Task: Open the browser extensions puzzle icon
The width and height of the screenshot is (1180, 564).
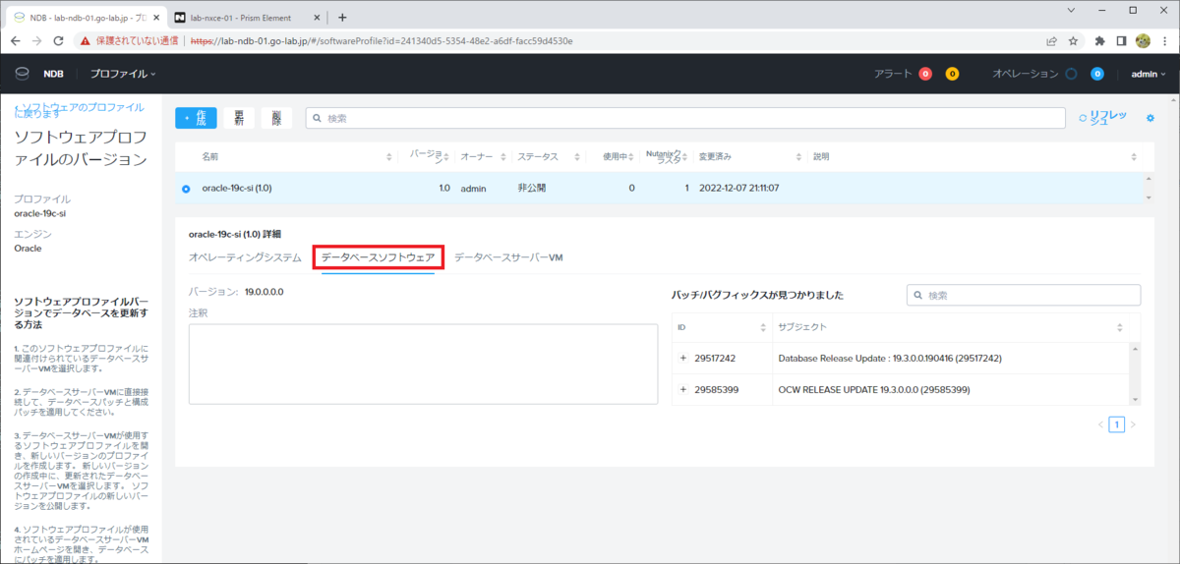Action: coord(1099,41)
